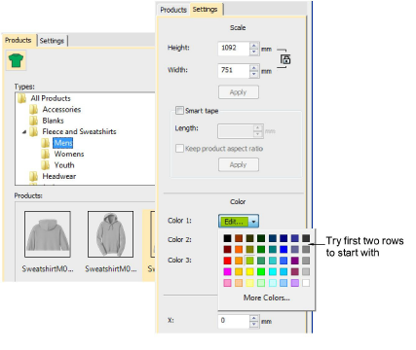This screenshot has height=350, width=416.
Task: Click the Blanks folder icon
Action: (x=33, y=121)
